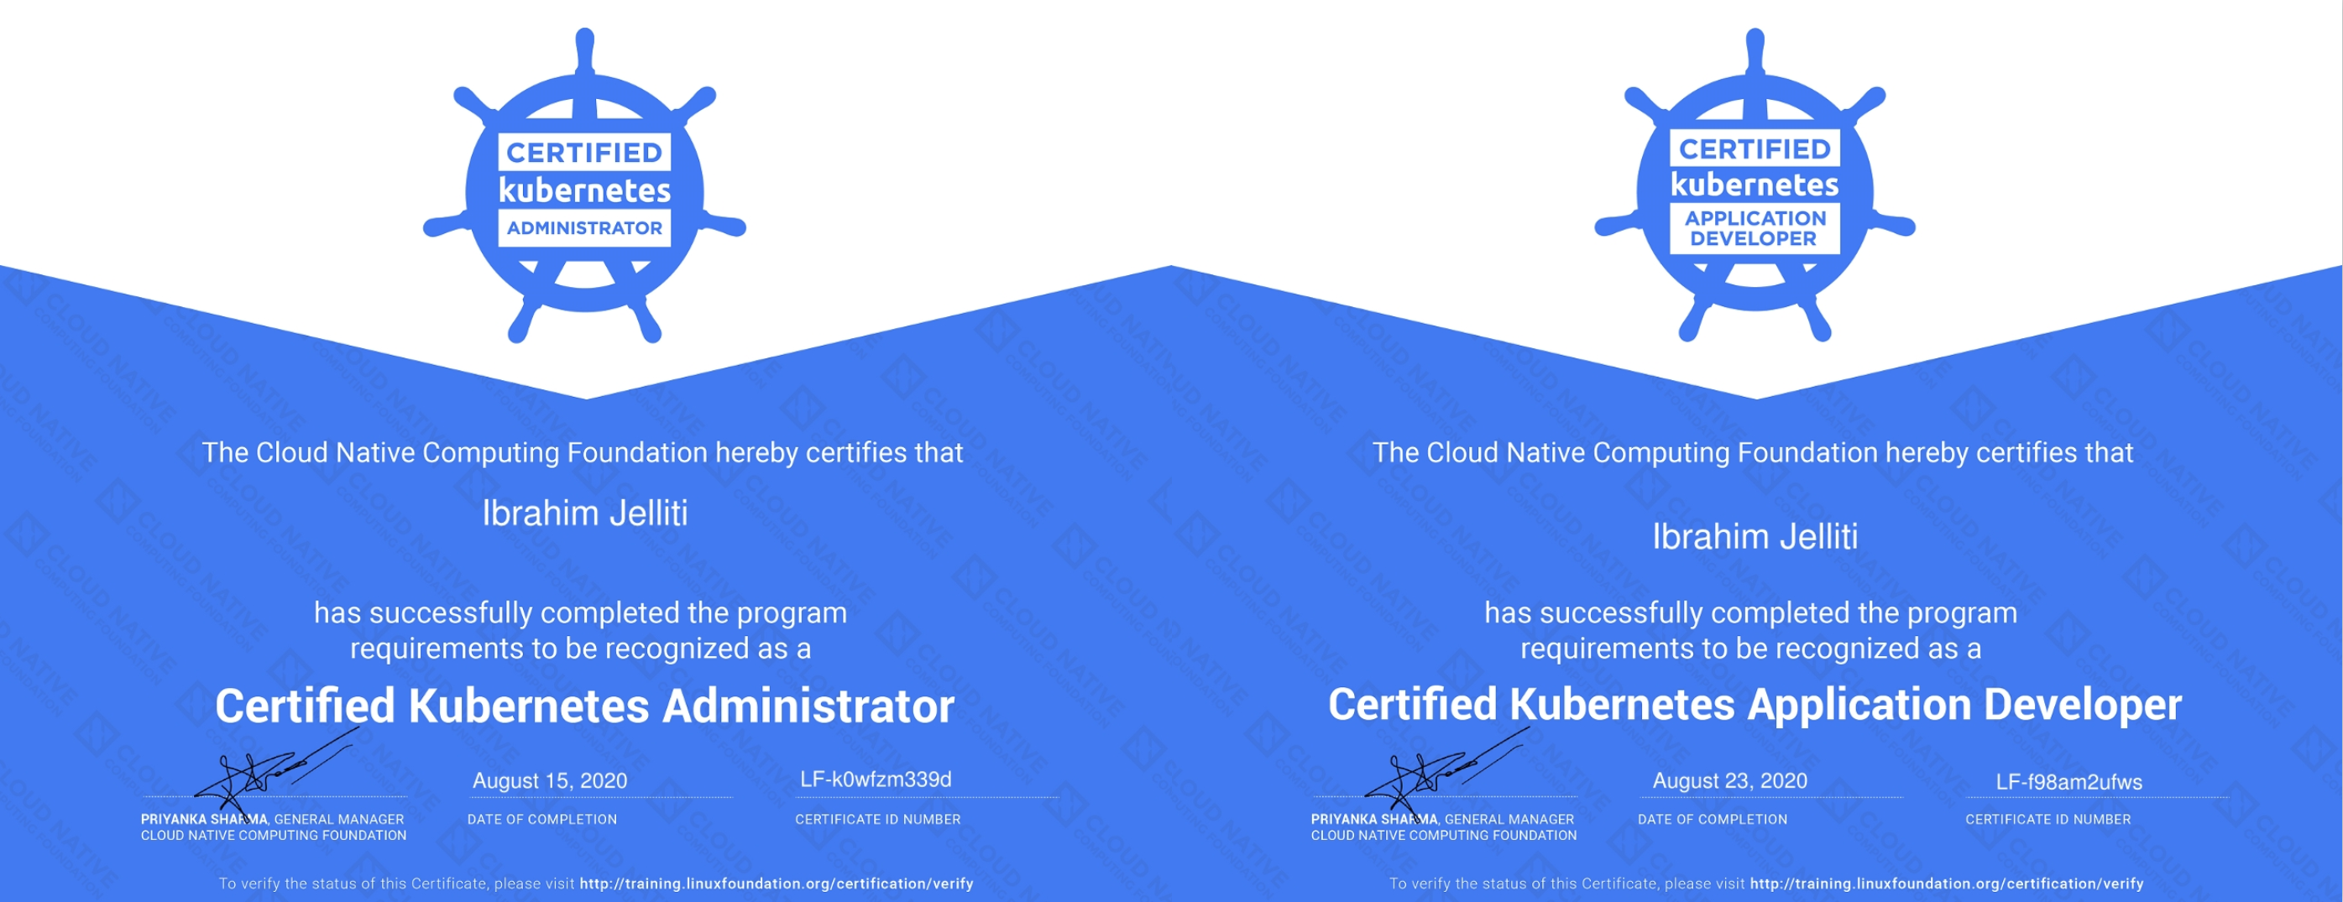Select the name Ibrahim Jelliti on Developer certificate

[x=1755, y=537]
